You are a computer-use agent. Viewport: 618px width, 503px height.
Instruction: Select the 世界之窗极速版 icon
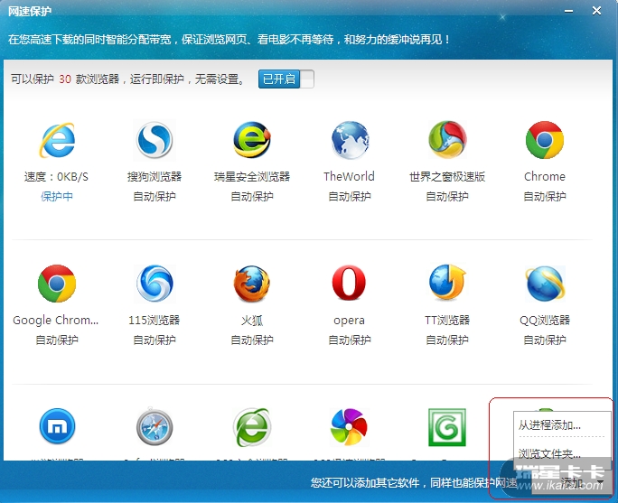447,139
